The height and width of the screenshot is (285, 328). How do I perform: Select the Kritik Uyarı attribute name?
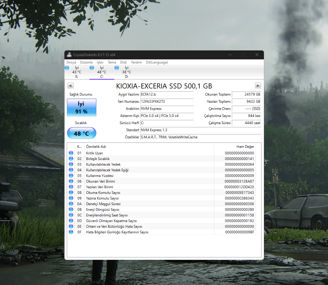click(94, 153)
